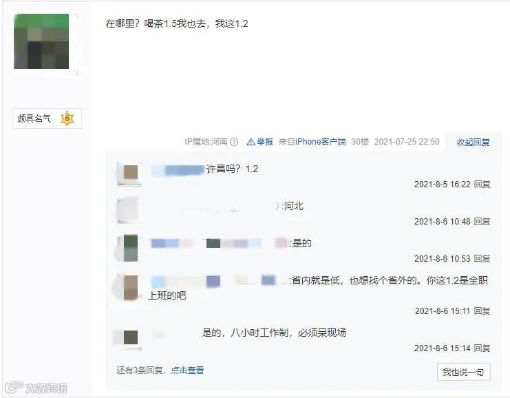The height and width of the screenshot is (398, 510).
Task: Reply to the 2021-8-6 10:53 comment
Action: (x=482, y=258)
